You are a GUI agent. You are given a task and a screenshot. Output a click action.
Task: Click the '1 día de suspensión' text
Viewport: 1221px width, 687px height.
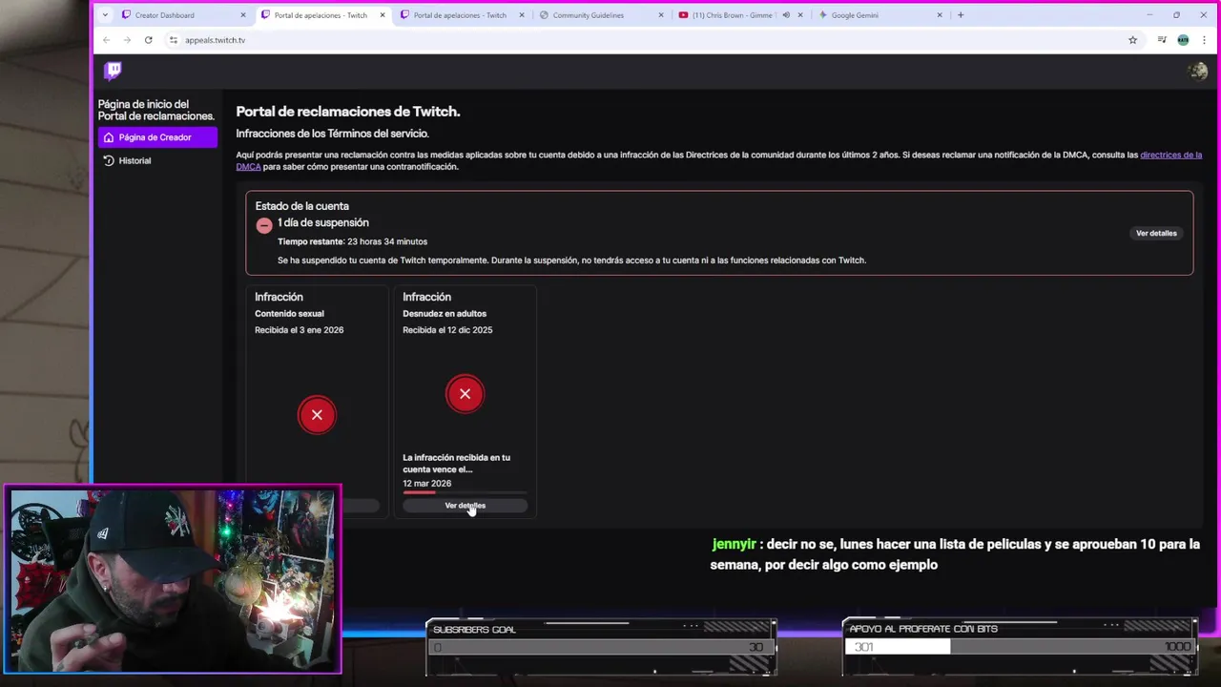[323, 222]
